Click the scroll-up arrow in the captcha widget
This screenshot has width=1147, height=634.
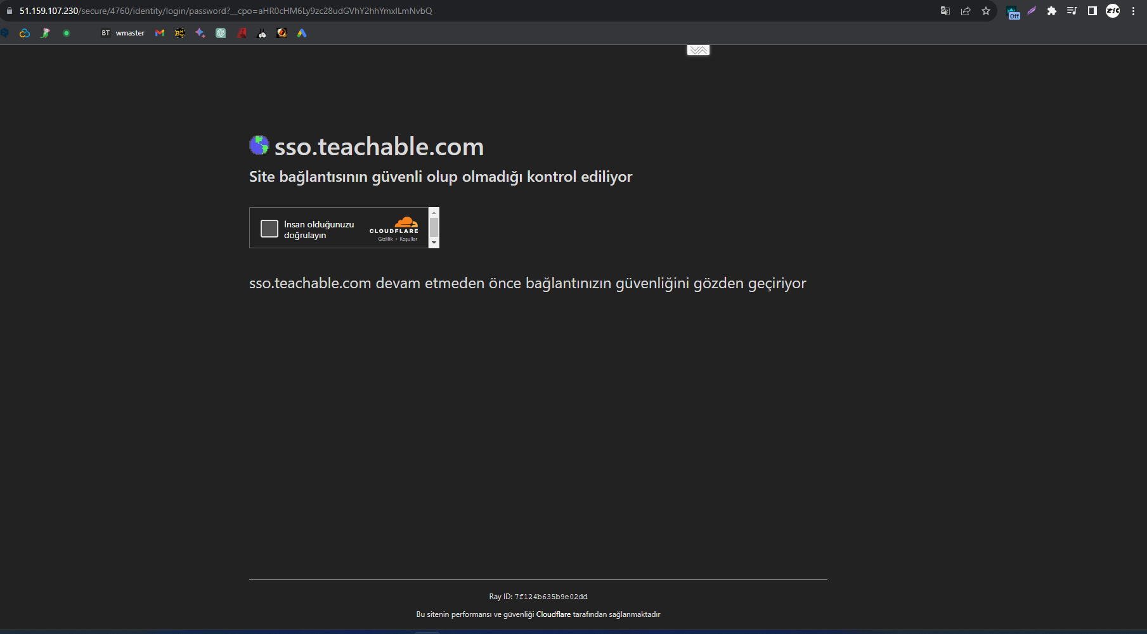pos(434,212)
